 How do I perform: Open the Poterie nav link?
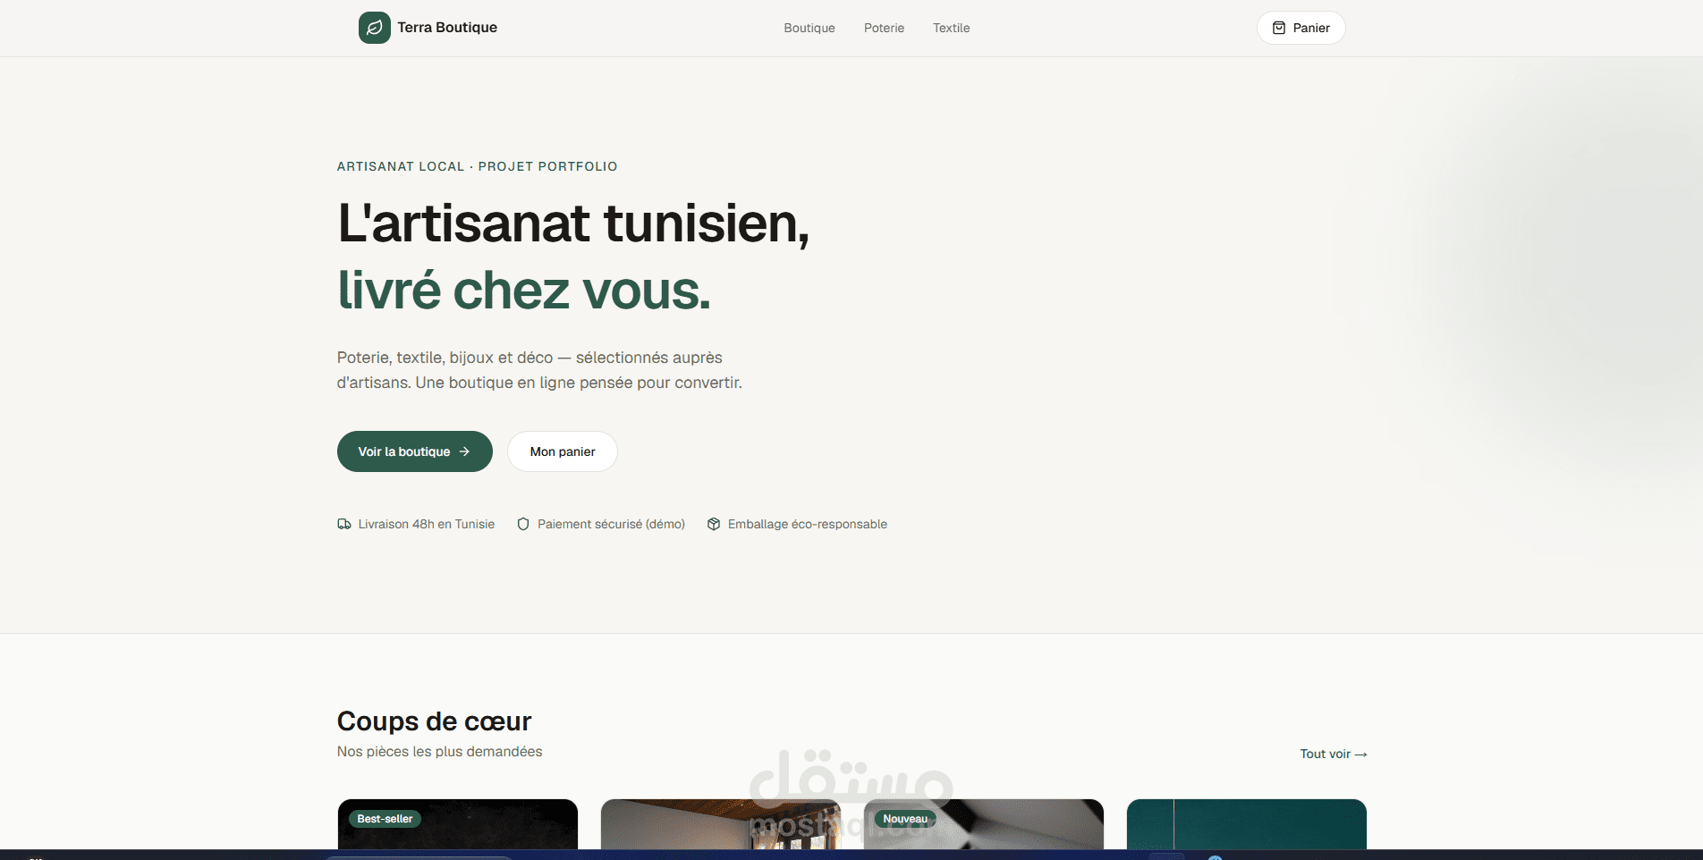point(884,28)
